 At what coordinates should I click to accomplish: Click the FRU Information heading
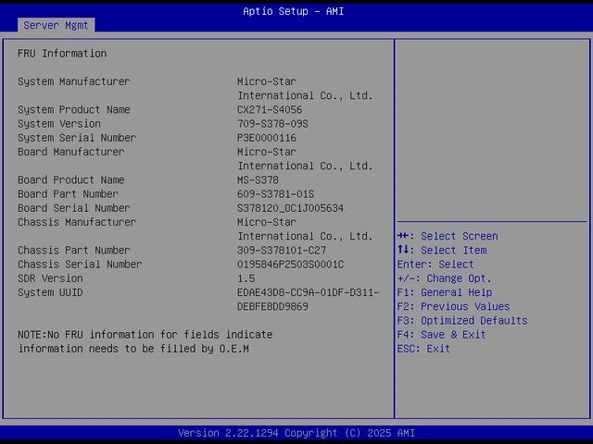pos(62,54)
